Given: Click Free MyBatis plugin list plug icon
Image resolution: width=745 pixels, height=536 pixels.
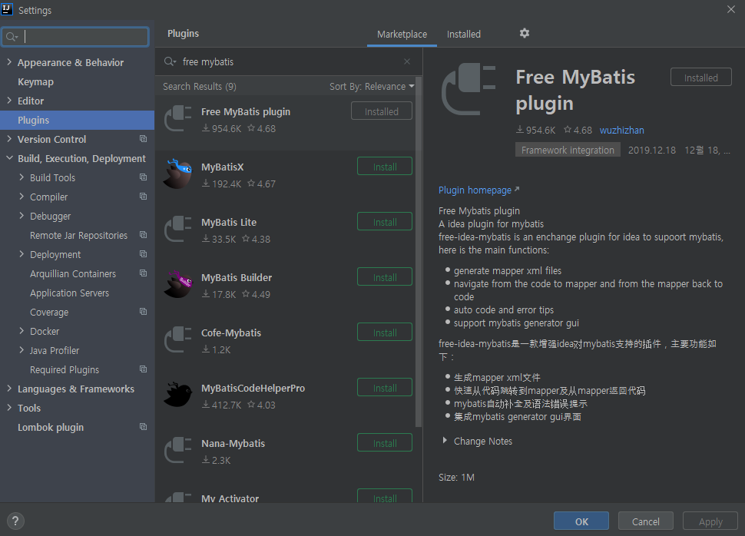Looking at the screenshot, I should 177,119.
